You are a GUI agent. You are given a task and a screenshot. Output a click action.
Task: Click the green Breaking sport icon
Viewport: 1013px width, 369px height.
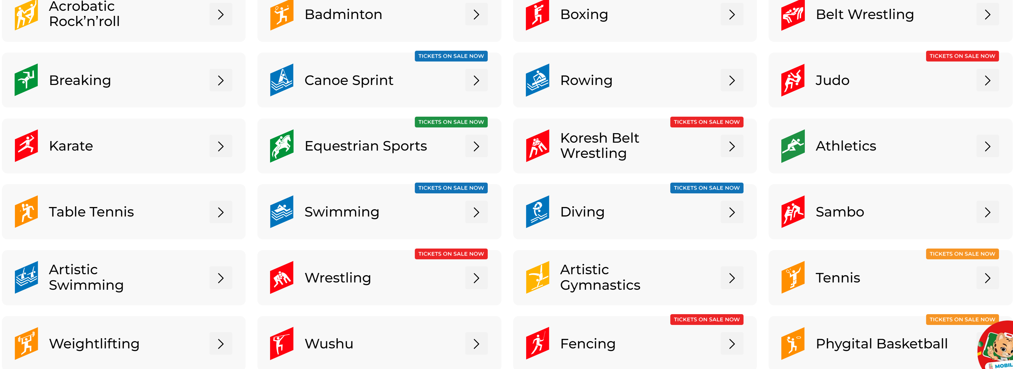(x=26, y=80)
